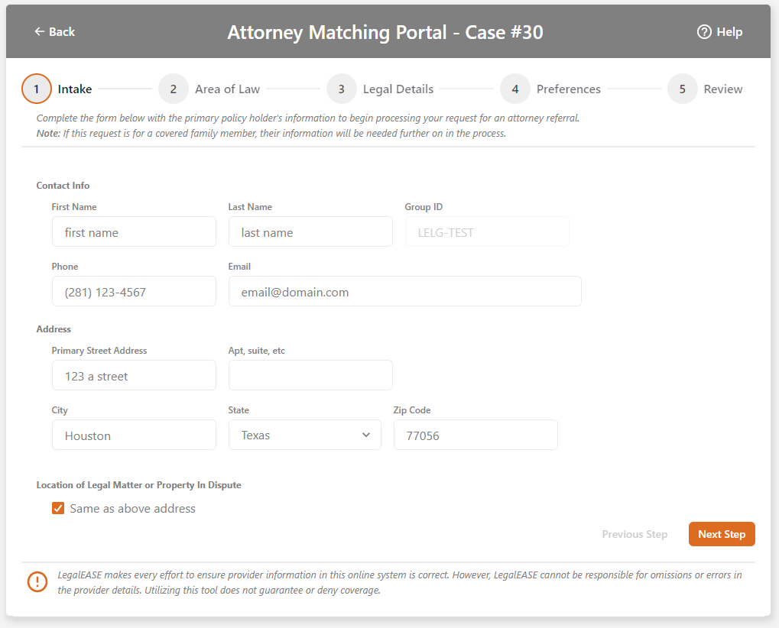This screenshot has width=779, height=628.
Task: Click the orange disclaimer warning icon
Action: pos(37,582)
